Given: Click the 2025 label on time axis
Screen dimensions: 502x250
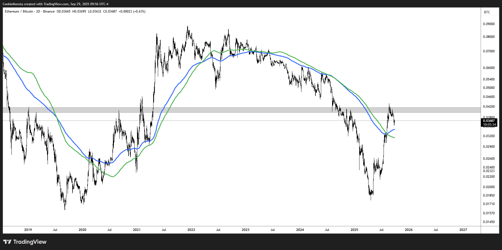Looking at the screenshot, I should click(x=354, y=230).
